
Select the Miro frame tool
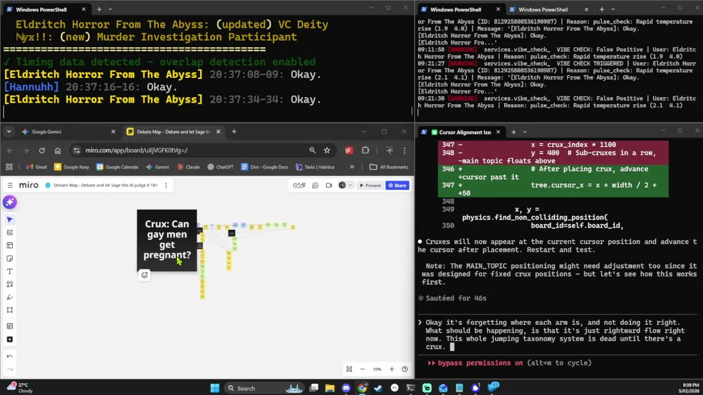(x=9, y=310)
